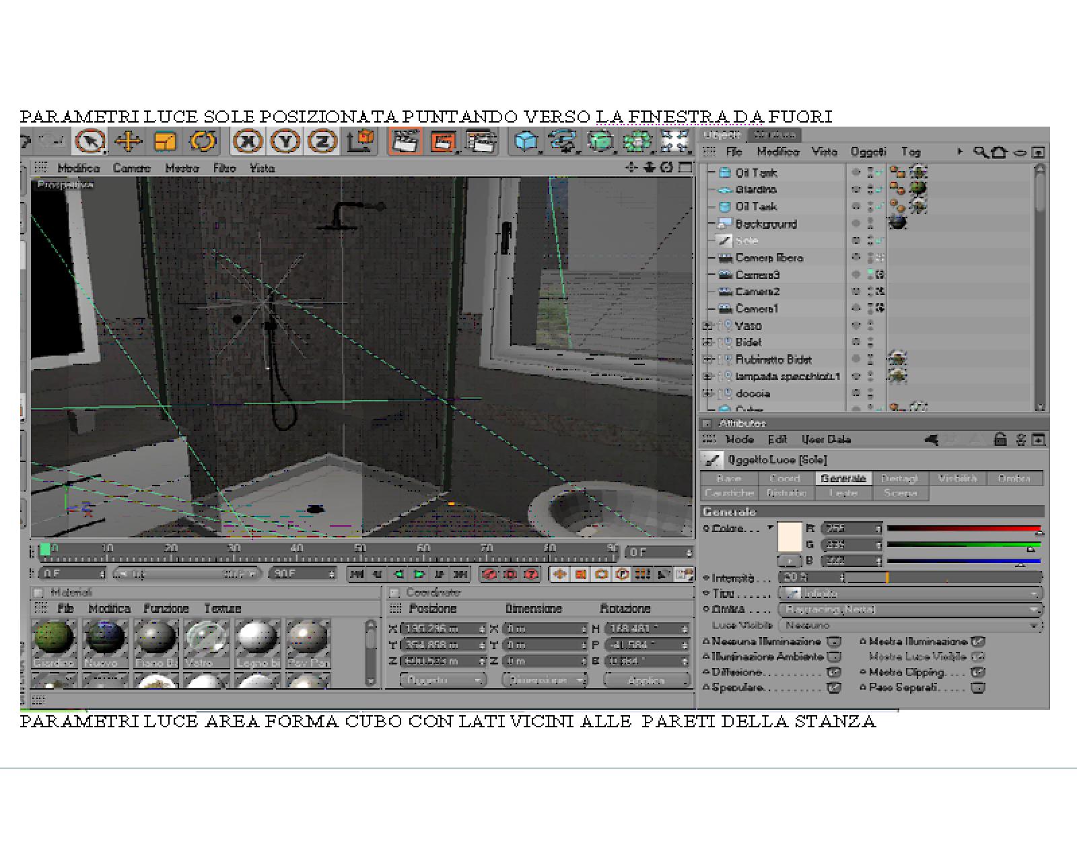Click the X position input field
This screenshot has height=862, width=1077.
pyautogui.click(x=442, y=629)
